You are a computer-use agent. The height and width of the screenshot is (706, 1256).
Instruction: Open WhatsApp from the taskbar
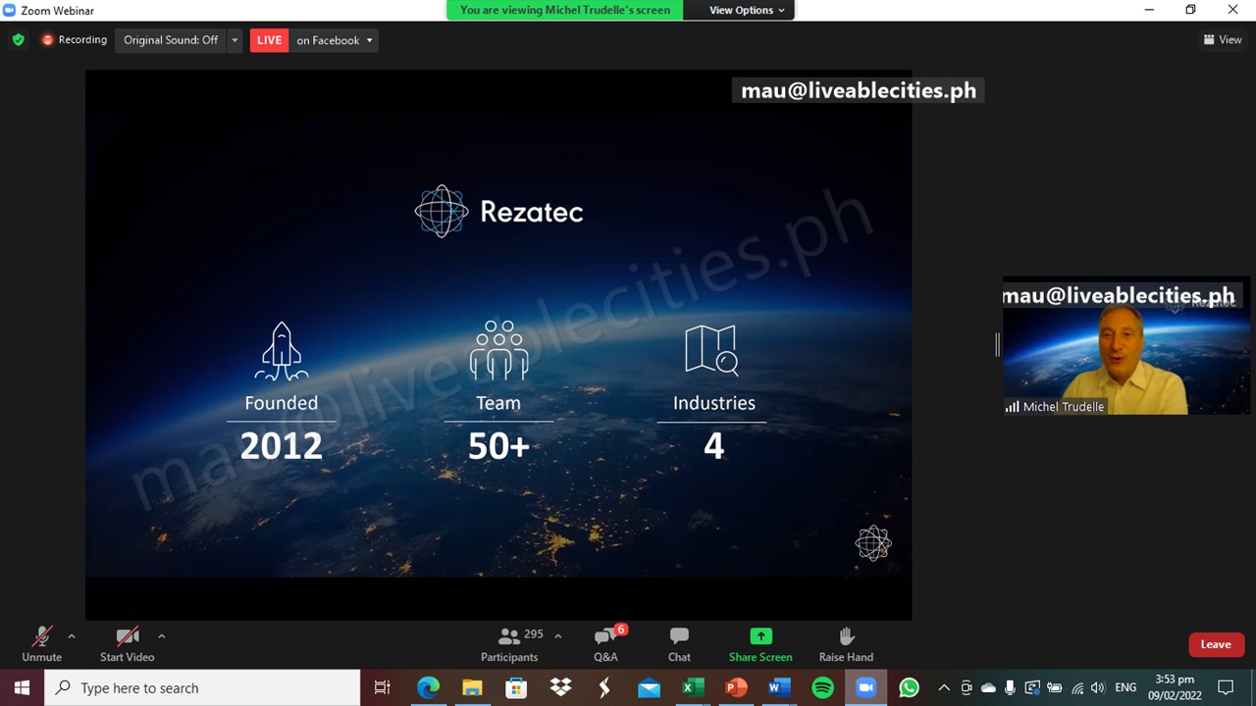(x=909, y=687)
